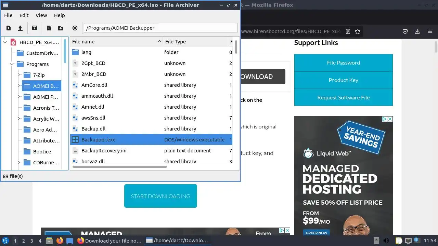The width and height of the screenshot is (438, 246).
Task: Switch to workspace 2
Action: 23,241
